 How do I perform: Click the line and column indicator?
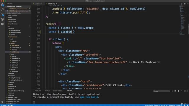149,105
